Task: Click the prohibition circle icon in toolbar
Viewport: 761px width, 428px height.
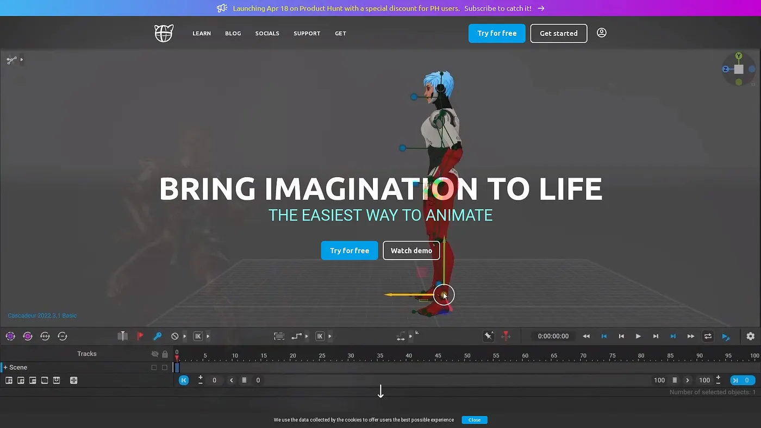Action: pyautogui.click(x=174, y=336)
